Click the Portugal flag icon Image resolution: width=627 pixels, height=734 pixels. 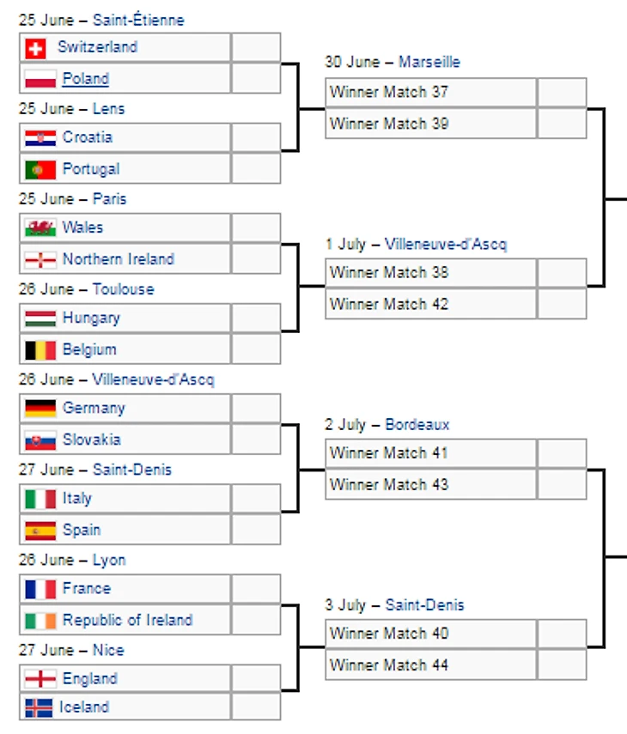[x=40, y=170]
